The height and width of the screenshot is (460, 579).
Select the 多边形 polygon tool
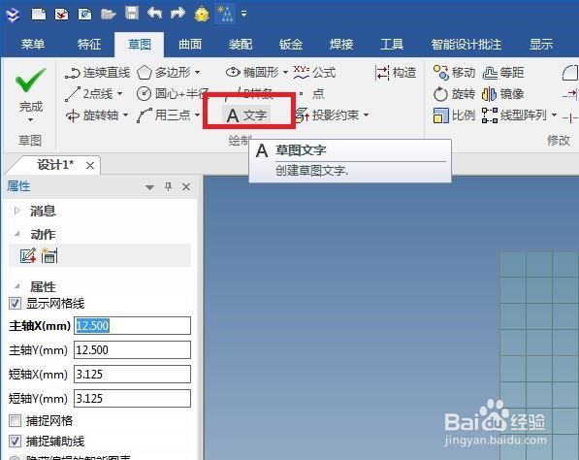(x=164, y=73)
